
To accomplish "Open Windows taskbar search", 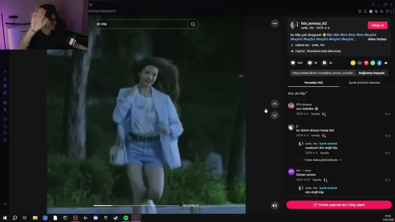I will click(15, 218).
